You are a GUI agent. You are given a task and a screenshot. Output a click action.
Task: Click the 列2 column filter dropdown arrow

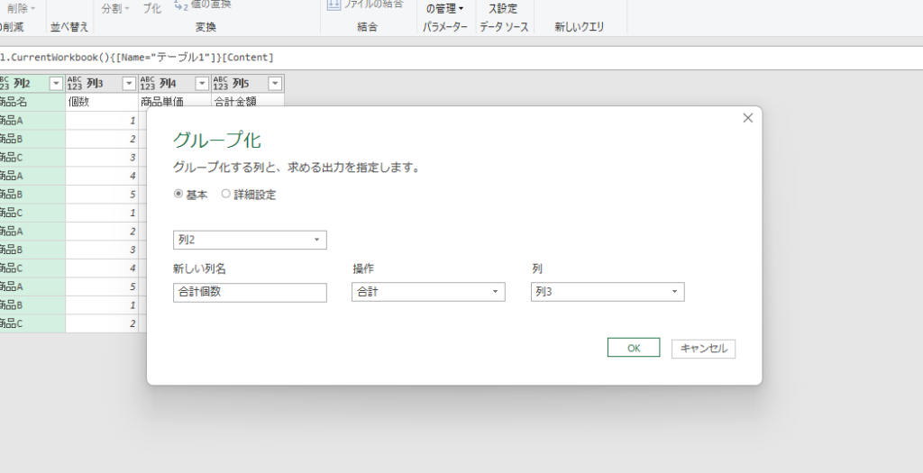tap(56, 84)
